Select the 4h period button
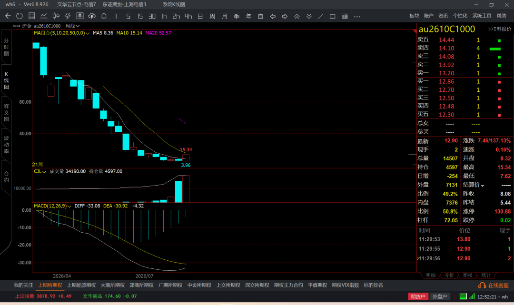This screenshot has width=514, height=305. [x=188, y=16]
